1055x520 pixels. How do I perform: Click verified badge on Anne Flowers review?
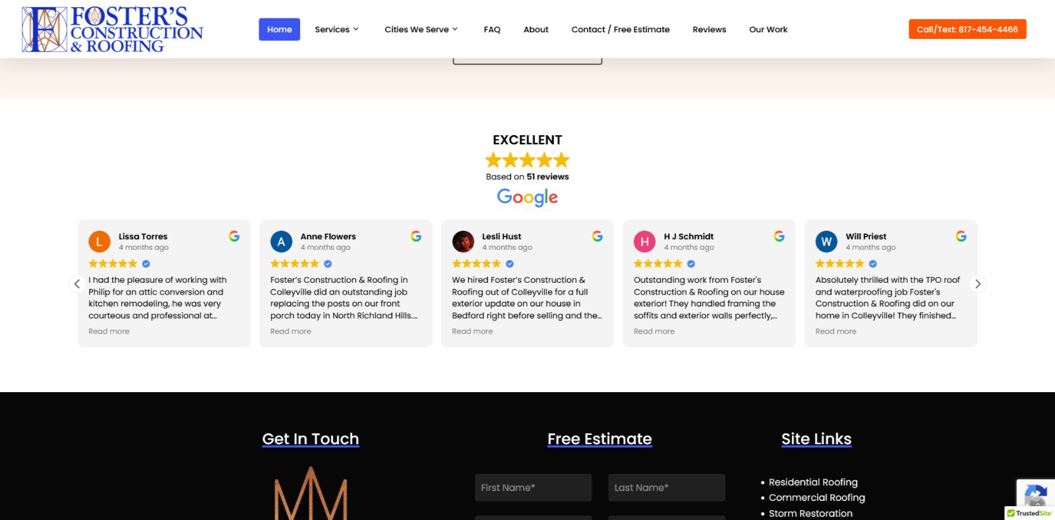tap(328, 264)
